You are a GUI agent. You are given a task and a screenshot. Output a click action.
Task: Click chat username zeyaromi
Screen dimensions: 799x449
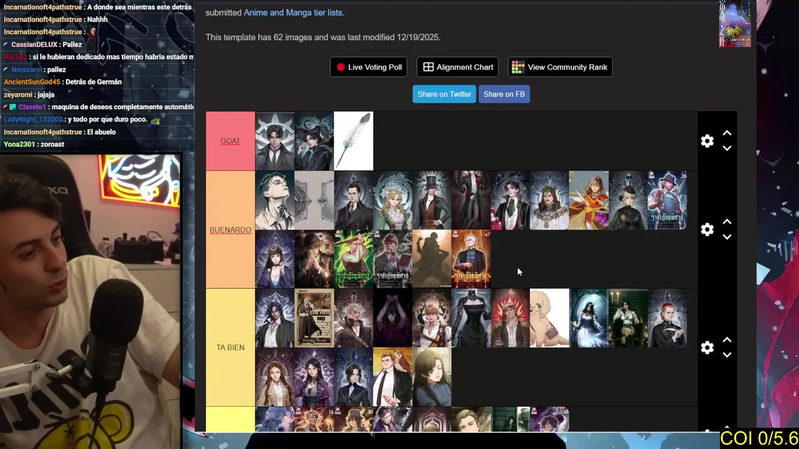click(x=18, y=94)
